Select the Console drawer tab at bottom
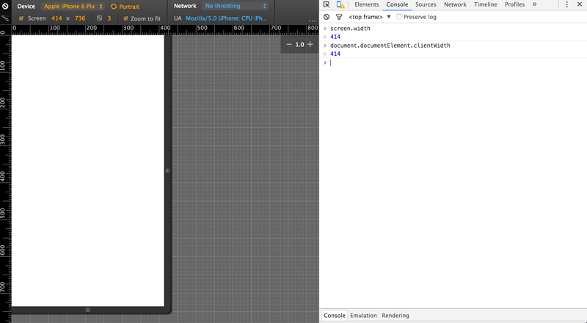Screen dimensions: 587x323 pyautogui.click(x=335, y=316)
